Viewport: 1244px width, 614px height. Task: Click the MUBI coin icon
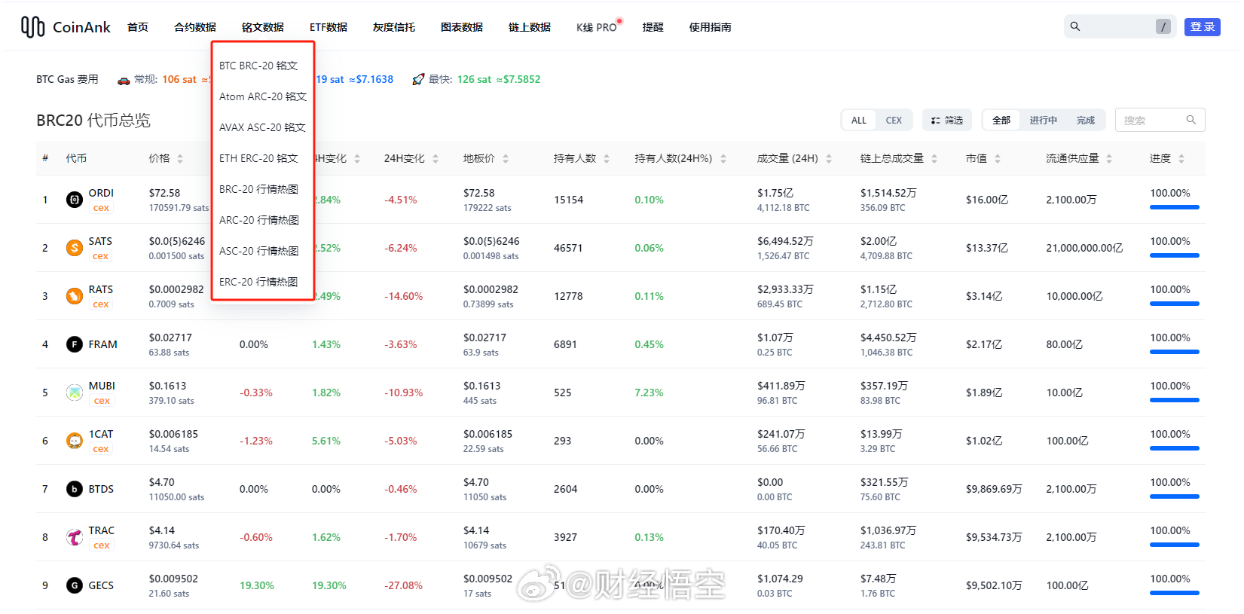(75, 393)
